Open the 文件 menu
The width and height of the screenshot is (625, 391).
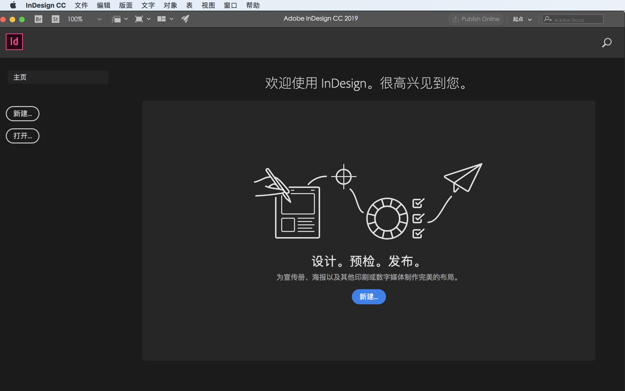81,5
